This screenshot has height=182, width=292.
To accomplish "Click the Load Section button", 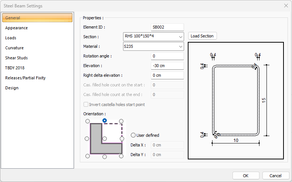I will (x=202, y=36).
